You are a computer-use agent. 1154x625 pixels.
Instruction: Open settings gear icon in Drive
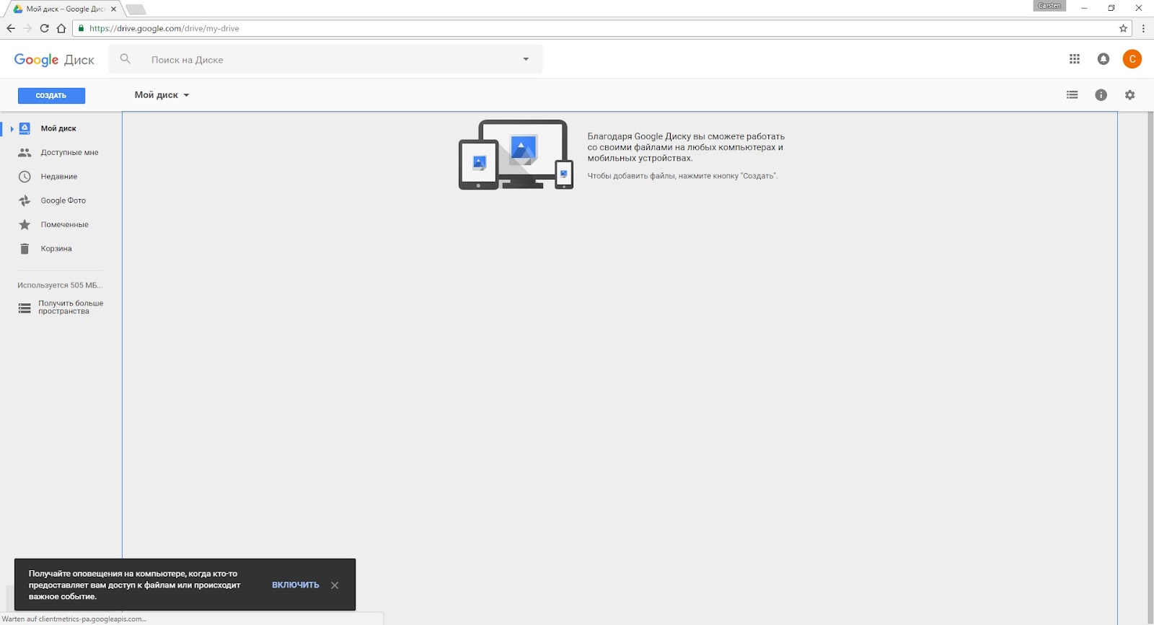pyautogui.click(x=1130, y=95)
